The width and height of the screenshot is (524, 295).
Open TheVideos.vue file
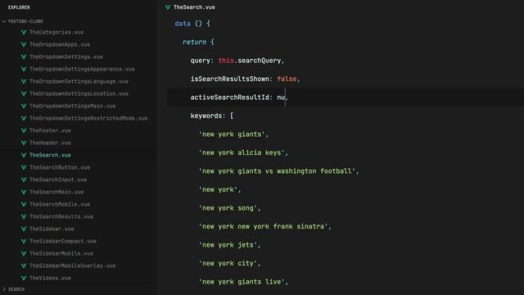50,279
